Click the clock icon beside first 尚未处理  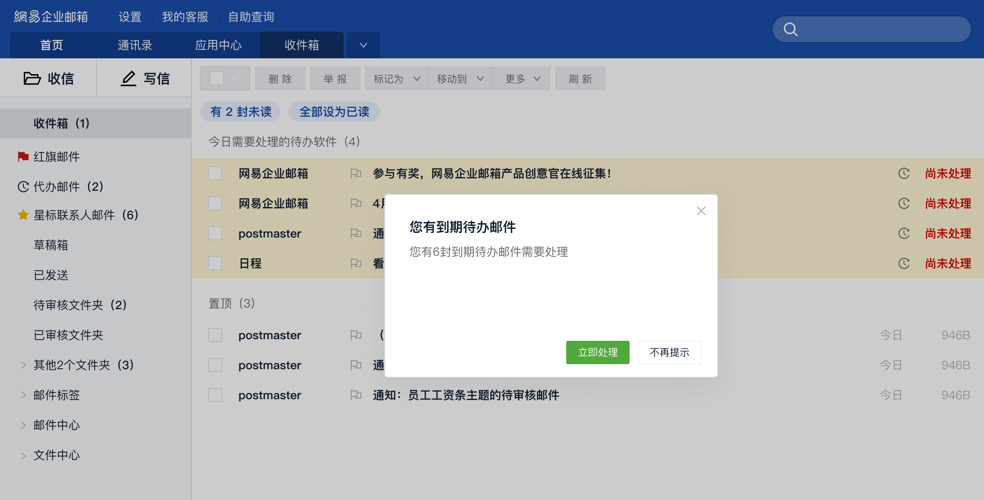pyautogui.click(x=904, y=173)
